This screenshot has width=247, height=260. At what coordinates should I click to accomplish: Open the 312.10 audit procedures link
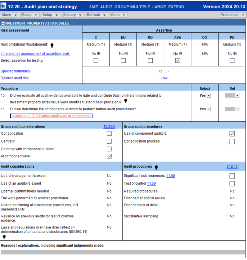tap(232, 167)
